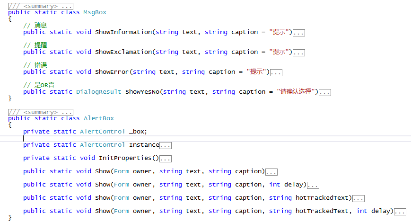Viewport: 411px width, 222px height.
Task: Expand collapsed body of ShowExclamation method
Action: tap(299, 53)
